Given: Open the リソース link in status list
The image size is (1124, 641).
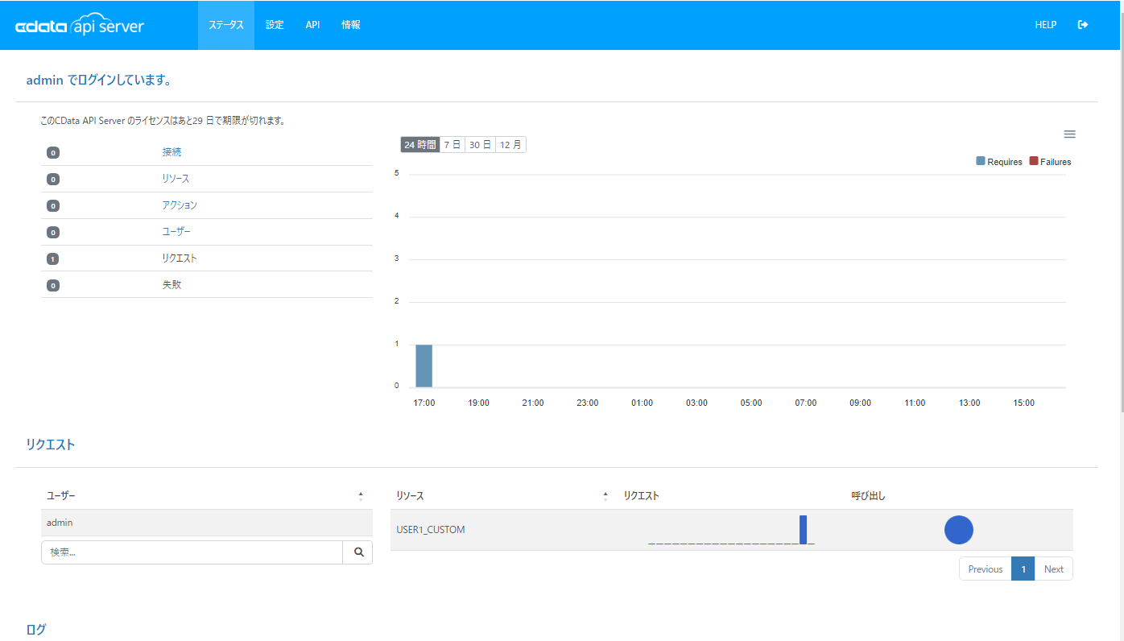Looking at the screenshot, I should tap(176, 179).
